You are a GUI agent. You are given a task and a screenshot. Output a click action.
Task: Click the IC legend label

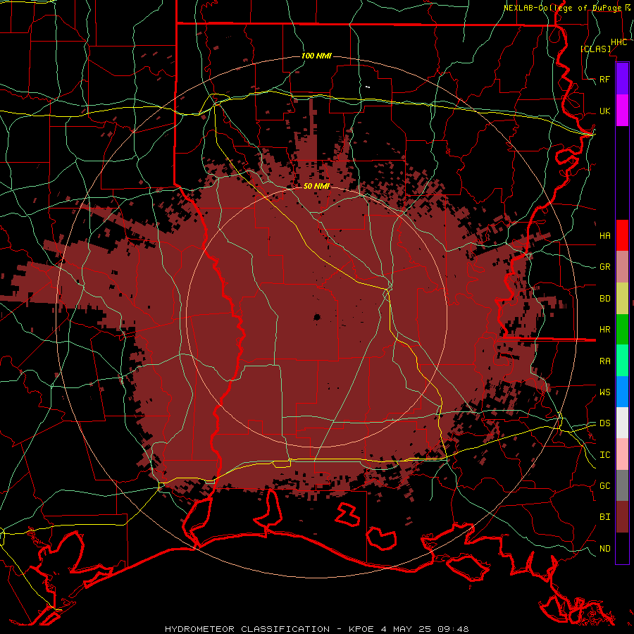[x=604, y=455]
